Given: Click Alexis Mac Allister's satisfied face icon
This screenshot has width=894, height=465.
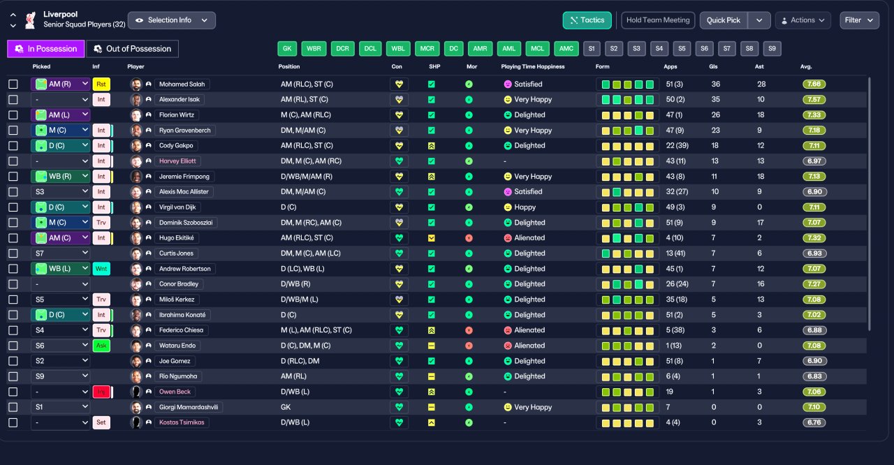Looking at the screenshot, I should [508, 192].
